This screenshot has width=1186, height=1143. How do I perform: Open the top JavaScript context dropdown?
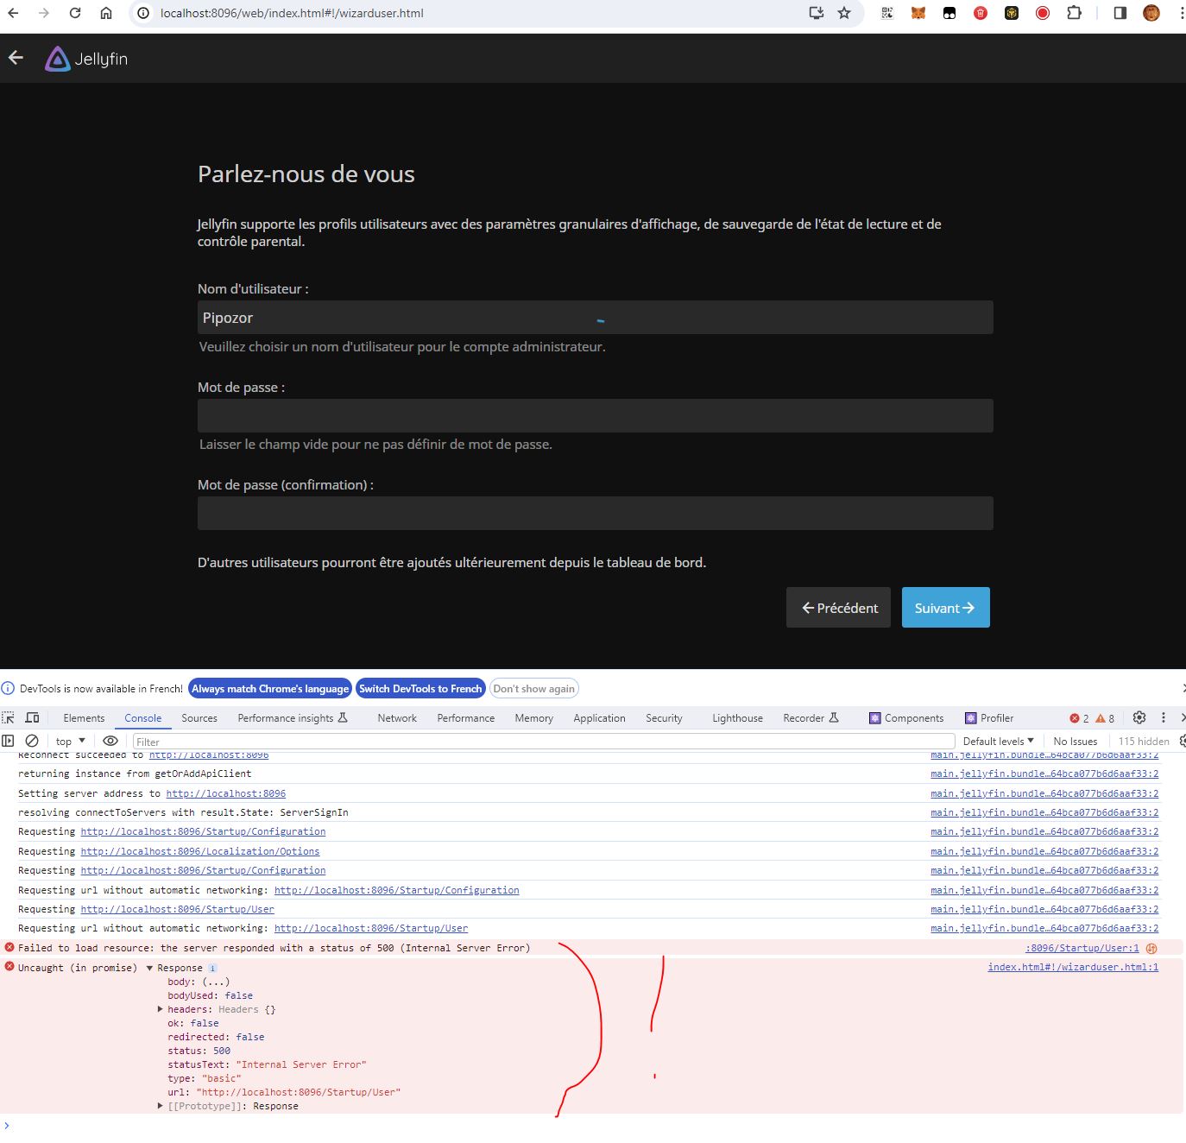[x=71, y=741]
